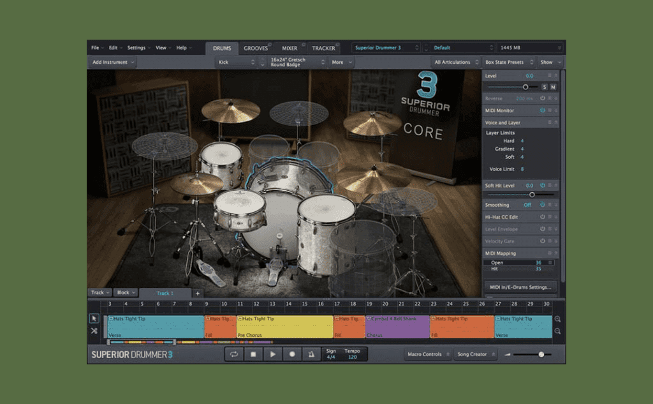Open the Level section options menu icon

(x=550, y=76)
